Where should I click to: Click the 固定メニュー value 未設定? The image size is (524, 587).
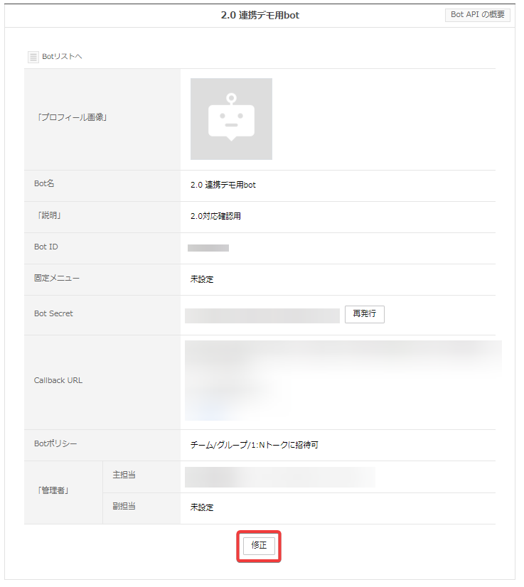tap(202, 279)
